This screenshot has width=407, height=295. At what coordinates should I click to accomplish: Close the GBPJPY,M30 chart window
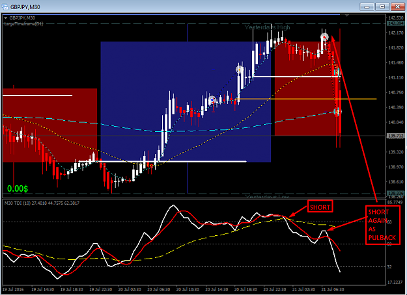pos(398,6)
